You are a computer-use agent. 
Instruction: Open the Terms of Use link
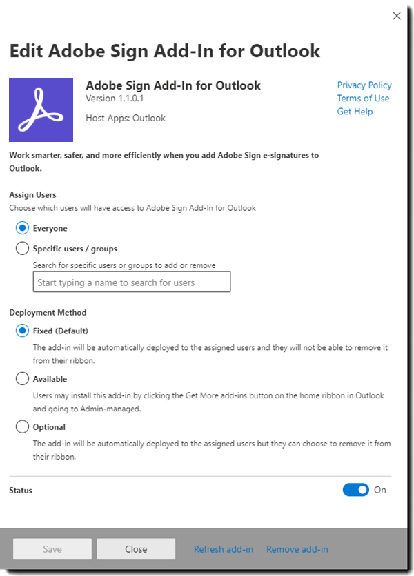pos(363,98)
